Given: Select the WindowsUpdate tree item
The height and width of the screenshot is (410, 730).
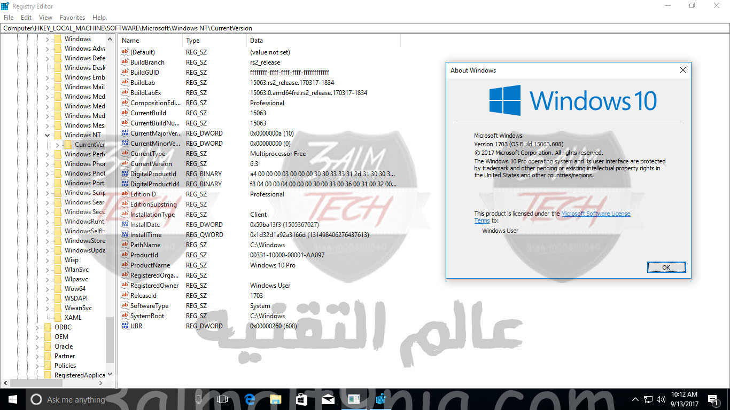Looking at the screenshot, I should click(x=85, y=250).
